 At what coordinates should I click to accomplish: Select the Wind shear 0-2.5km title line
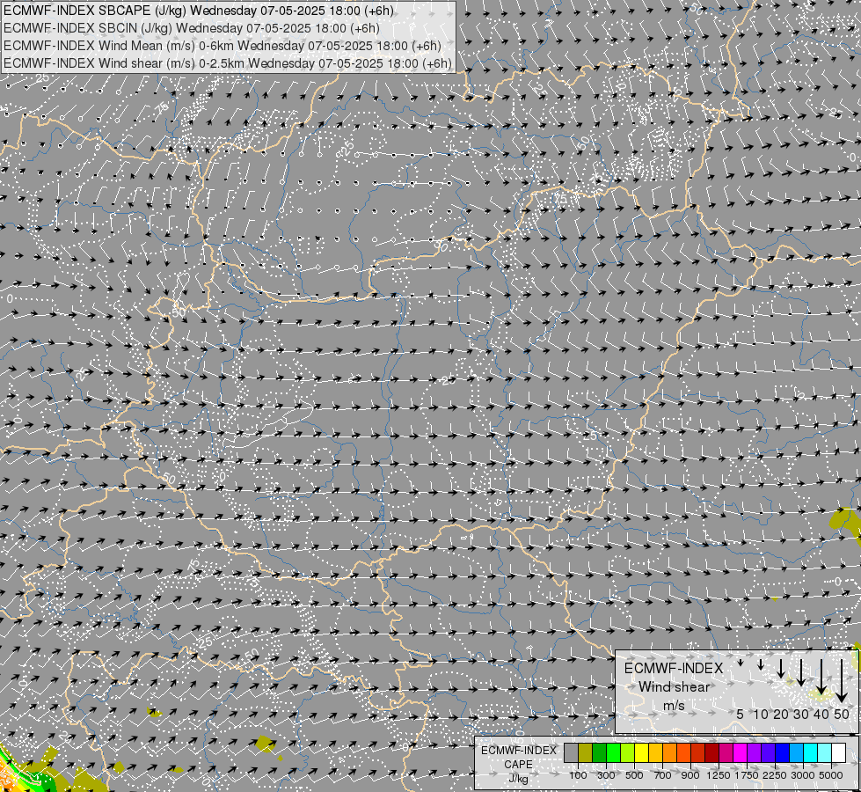227,63
